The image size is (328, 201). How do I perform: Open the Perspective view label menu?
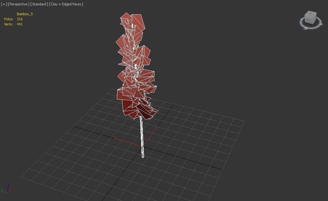pyautogui.click(x=19, y=4)
